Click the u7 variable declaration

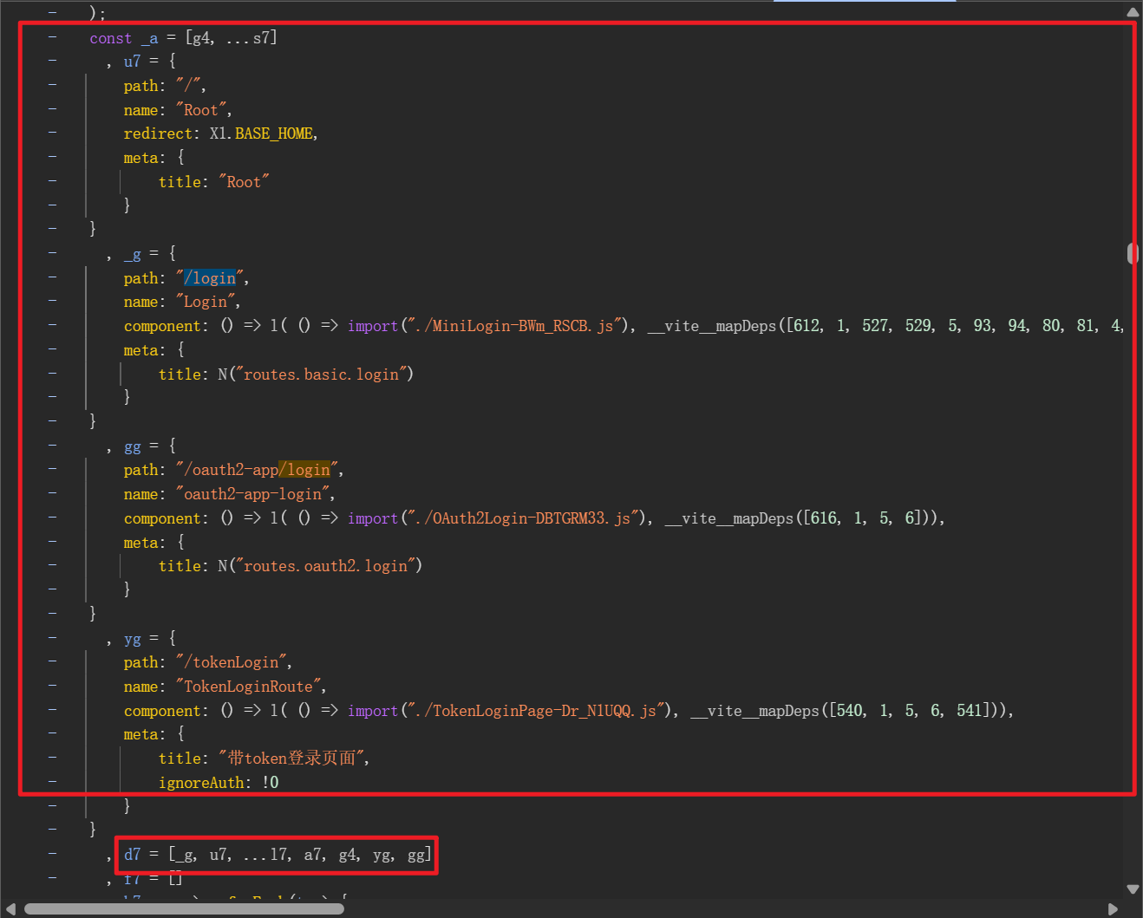132,62
